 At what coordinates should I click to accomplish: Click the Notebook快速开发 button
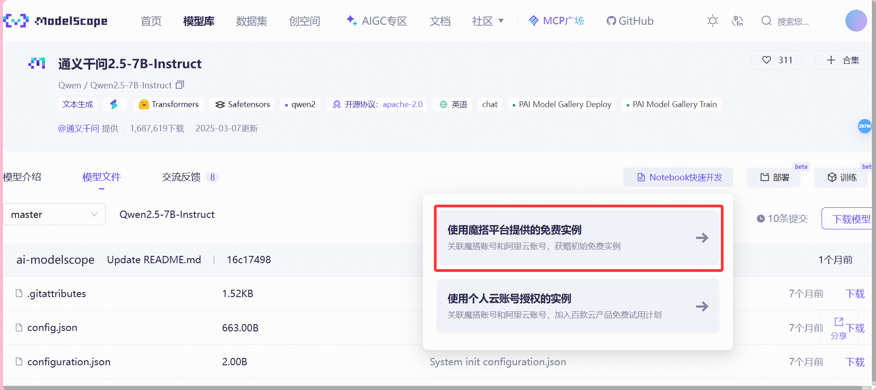point(678,177)
